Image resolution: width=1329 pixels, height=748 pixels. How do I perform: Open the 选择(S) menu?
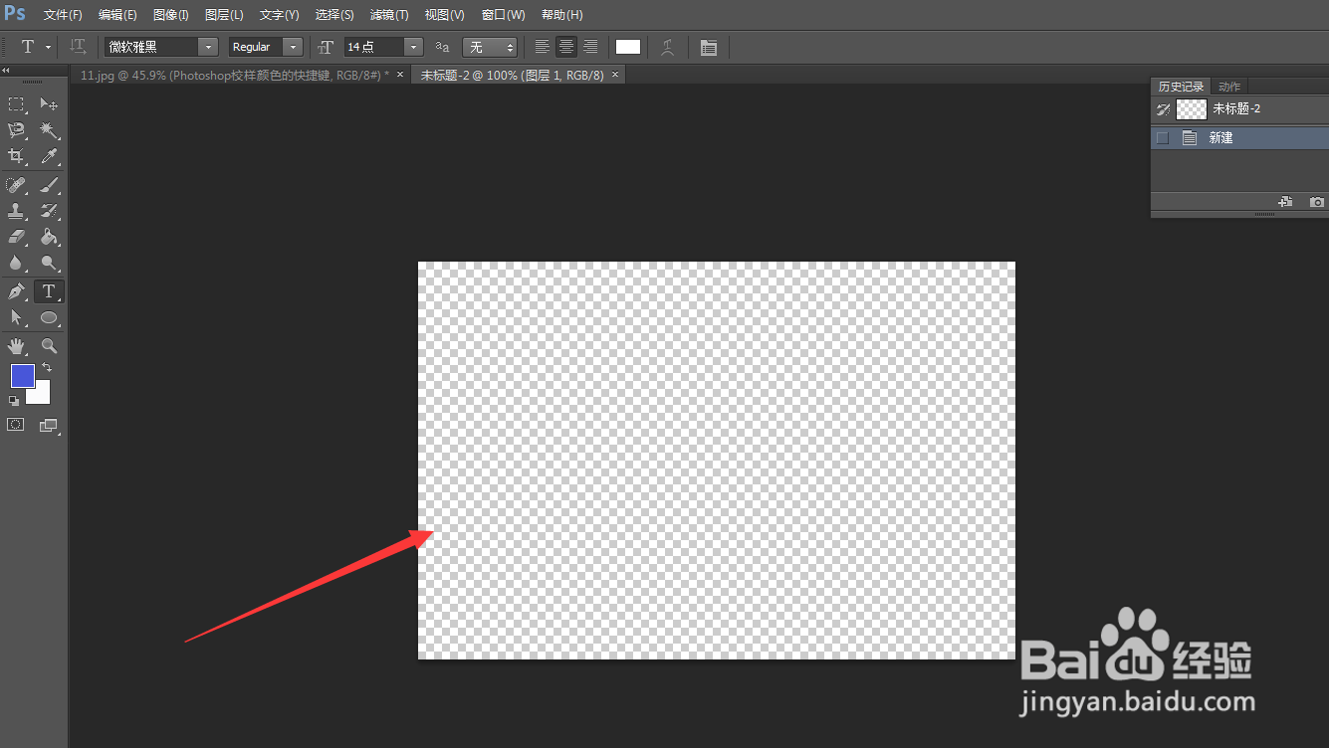point(334,15)
